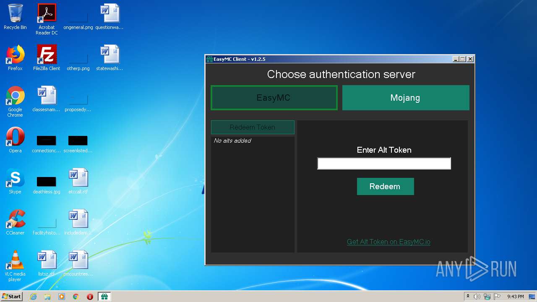This screenshot has height=302, width=537.
Task: Open the Recycle Bin icon
Action: click(15, 17)
